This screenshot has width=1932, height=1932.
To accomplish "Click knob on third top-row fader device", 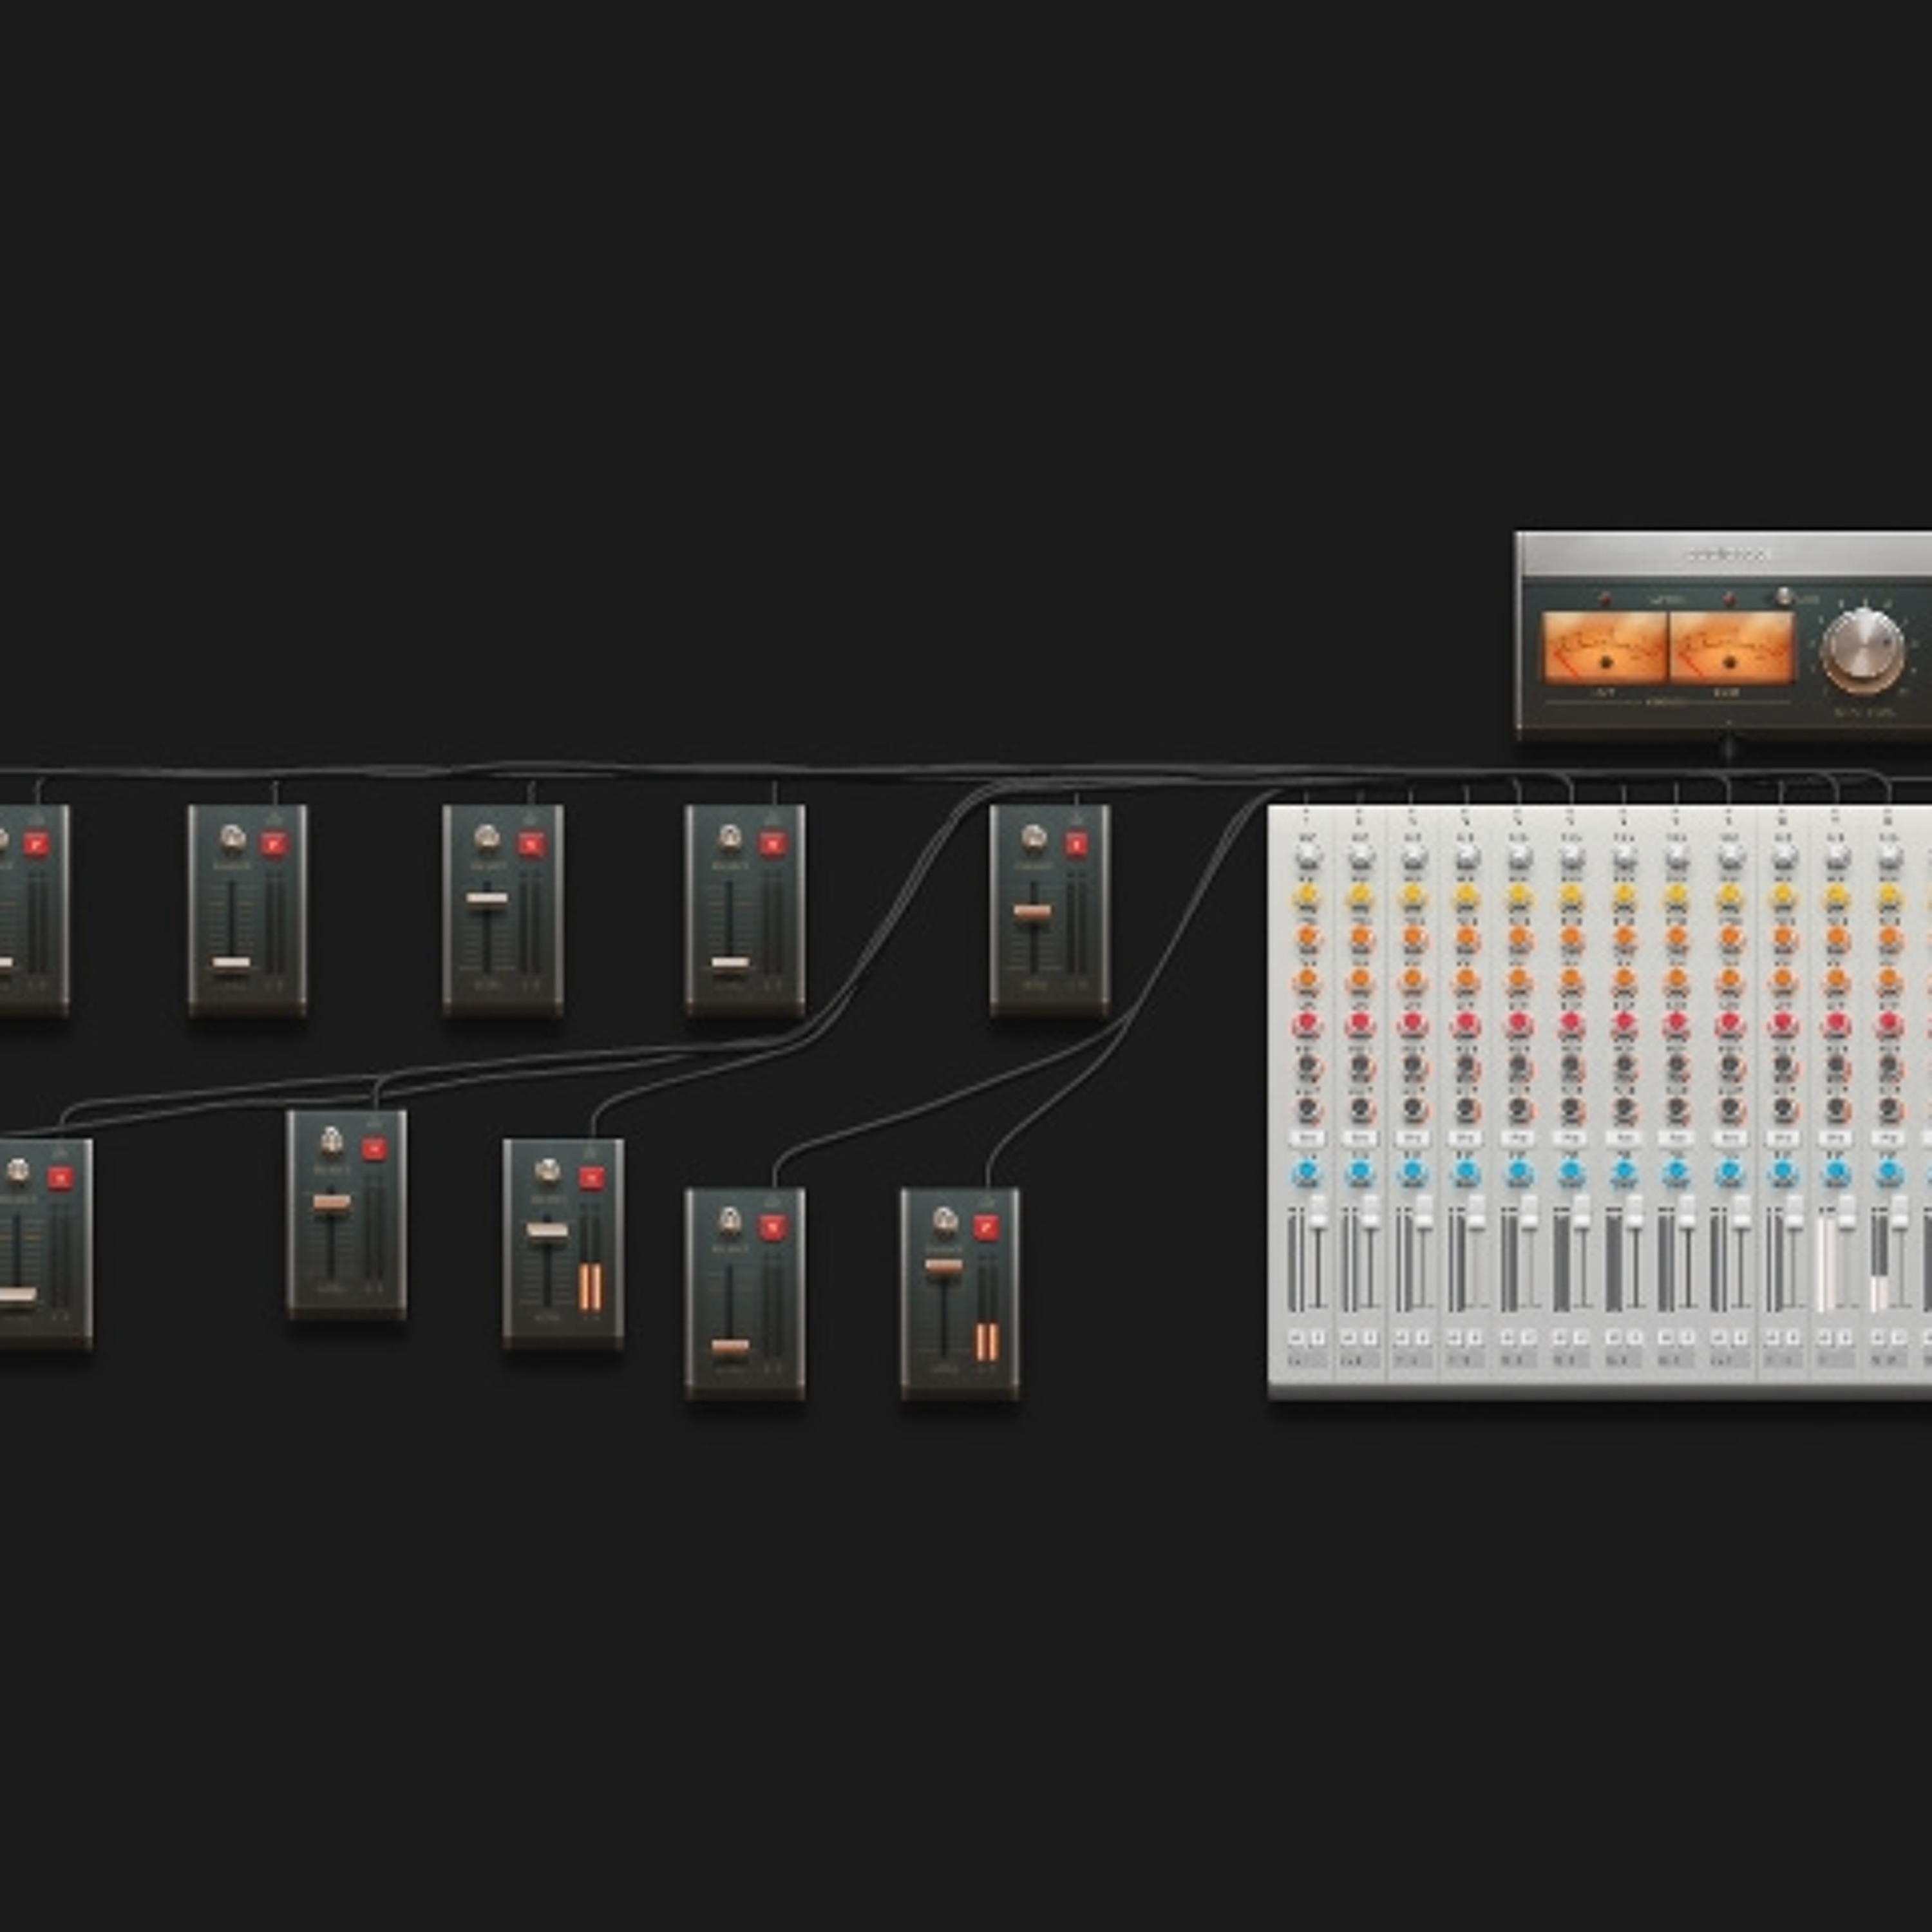I will point(487,837).
